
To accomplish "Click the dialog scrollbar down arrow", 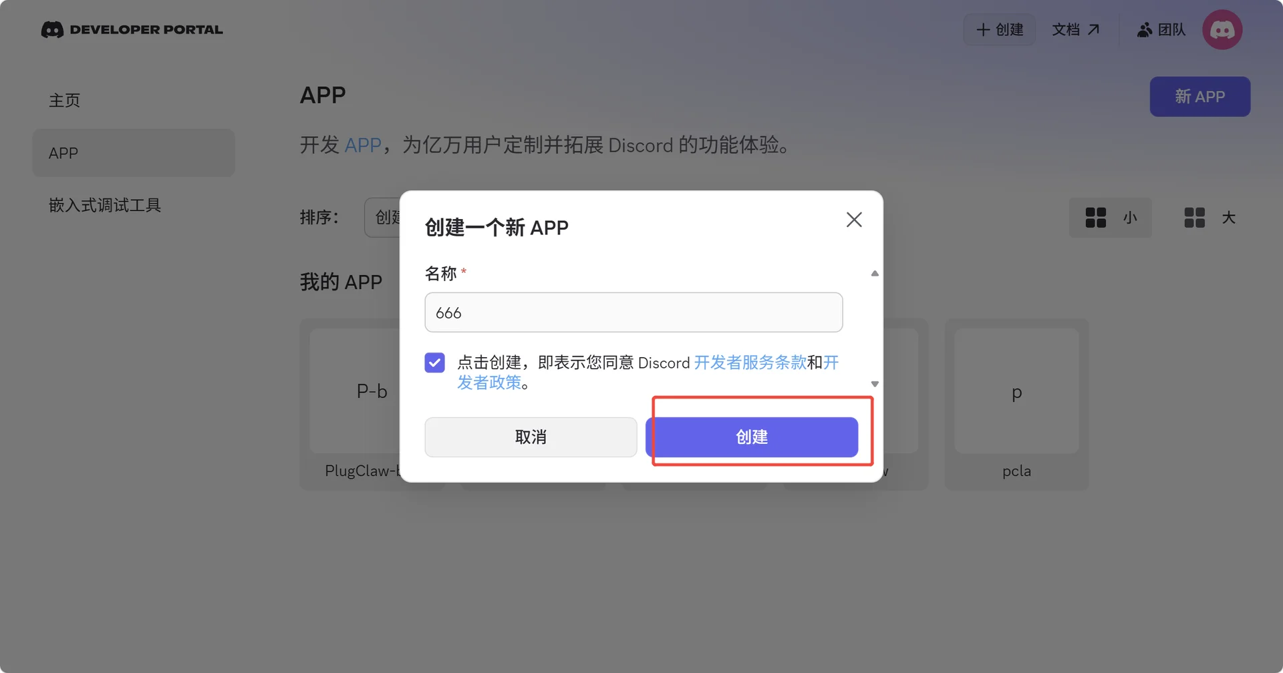I will click(x=875, y=384).
